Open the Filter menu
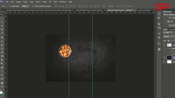175x98 pixels. pos(45,2)
